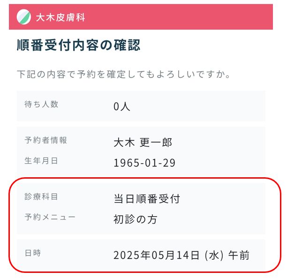The width and height of the screenshot is (287, 279).
Task: Click the patient name 大木 更一郎
Action: click(143, 143)
